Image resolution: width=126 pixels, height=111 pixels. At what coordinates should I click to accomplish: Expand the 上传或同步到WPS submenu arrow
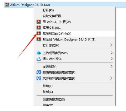coord(111,53)
